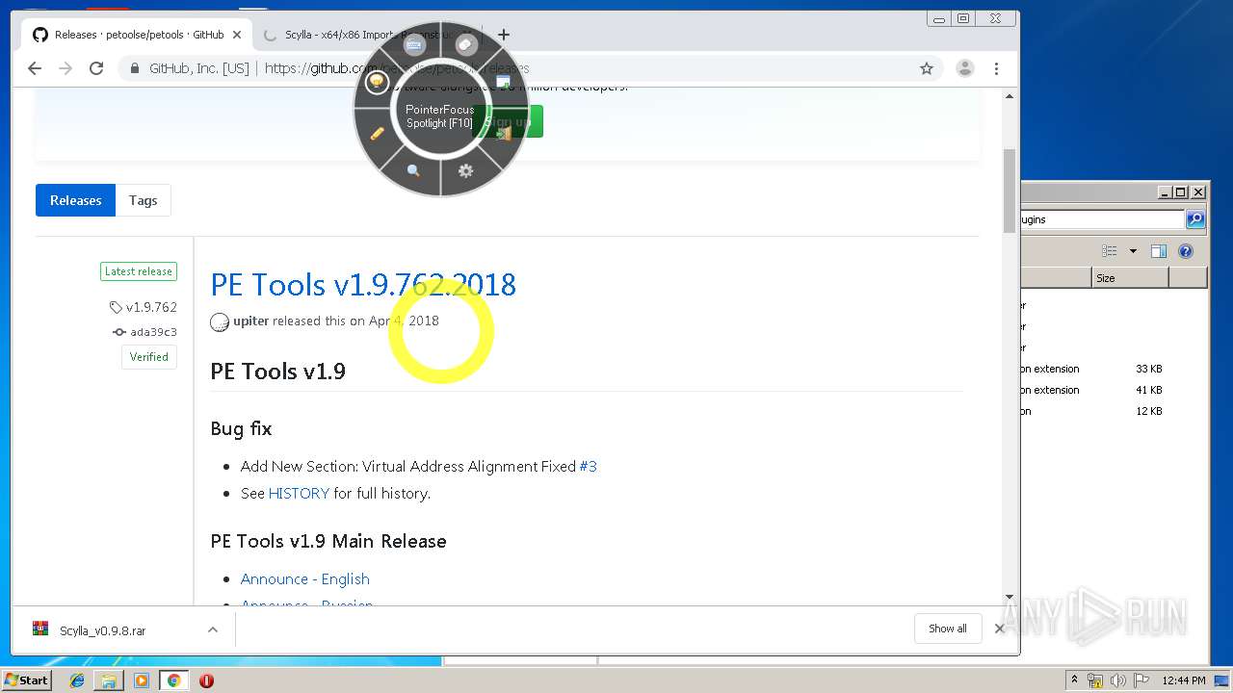
Task: Select the 12 KB file row in Explorer
Action: point(1113,411)
